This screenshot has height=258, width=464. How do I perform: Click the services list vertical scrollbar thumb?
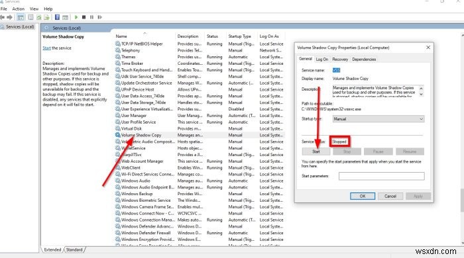pyautogui.click(x=462, y=200)
